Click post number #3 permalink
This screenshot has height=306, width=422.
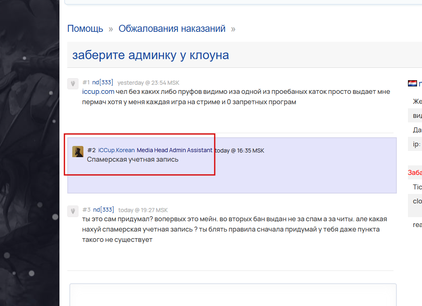[x=86, y=210]
